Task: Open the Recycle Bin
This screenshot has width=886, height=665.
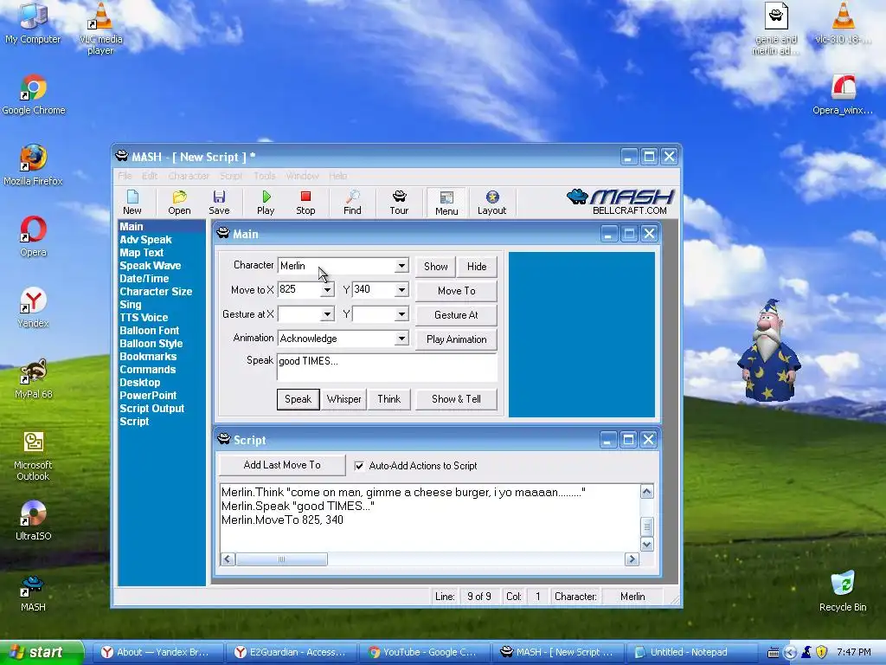Action: tap(843, 591)
